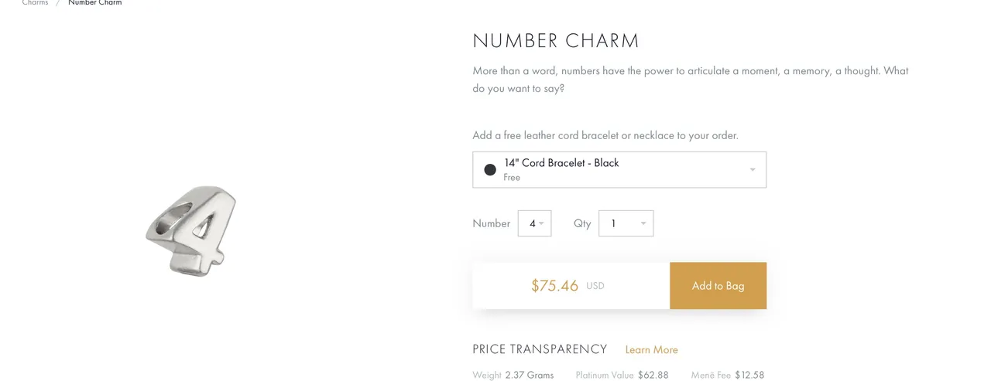Expand the Qty dropdown arrow
991x381 pixels.
(x=643, y=224)
